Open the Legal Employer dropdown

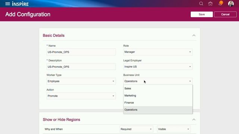pyautogui.click(x=158, y=67)
